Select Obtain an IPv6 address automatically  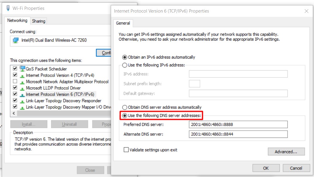tap(125, 57)
